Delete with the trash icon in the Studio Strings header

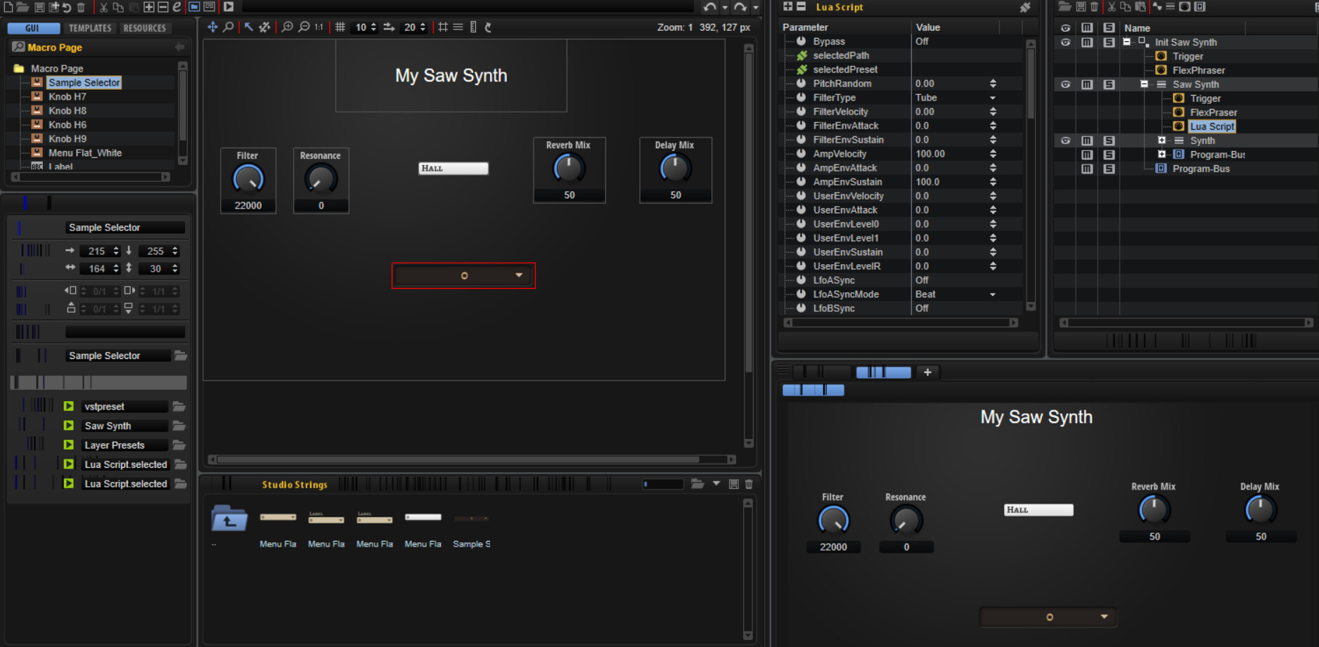pyautogui.click(x=749, y=484)
